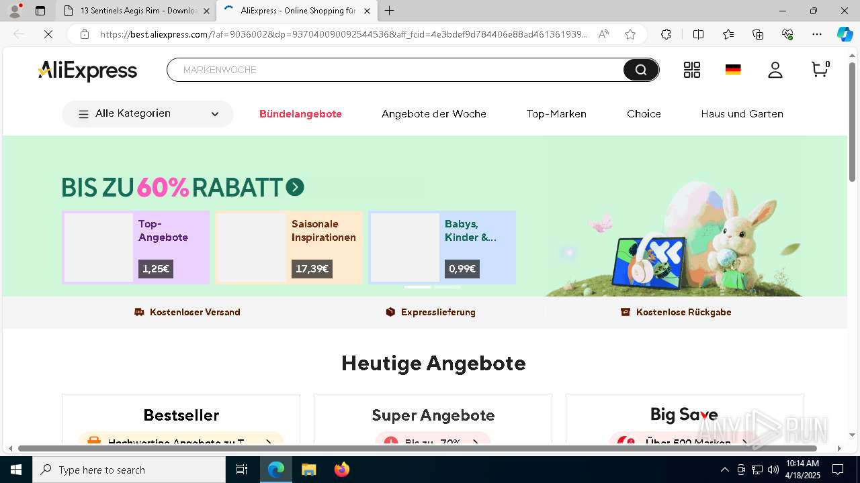Open Task View on taskbar
Screen dimensions: 860x483
click(242, 470)
